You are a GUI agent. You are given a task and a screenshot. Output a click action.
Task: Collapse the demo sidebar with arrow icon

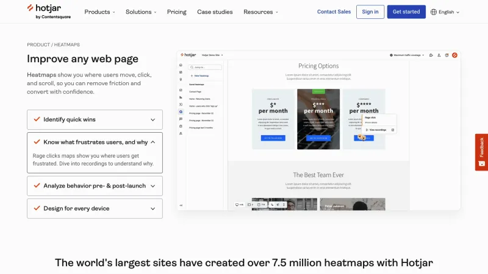point(181,205)
